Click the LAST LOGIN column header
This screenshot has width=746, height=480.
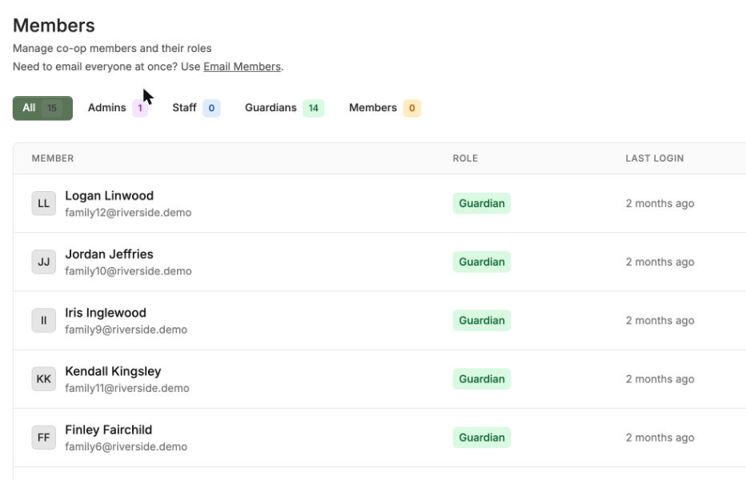tap(655, 158)
